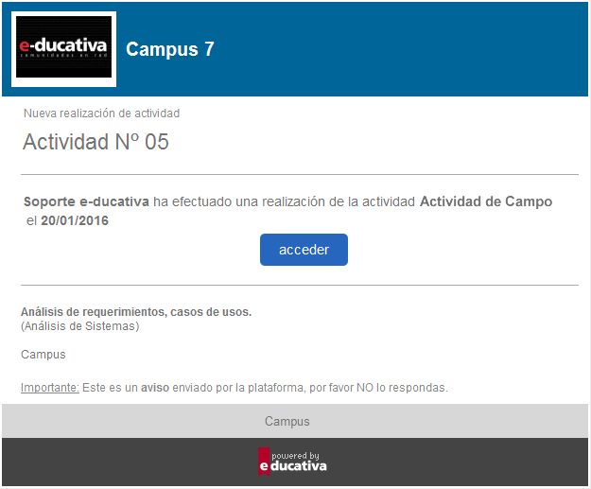Click the Actividad de Campo activity name
The height and width of the screenshot is (489, 591).
click(486, 201)
